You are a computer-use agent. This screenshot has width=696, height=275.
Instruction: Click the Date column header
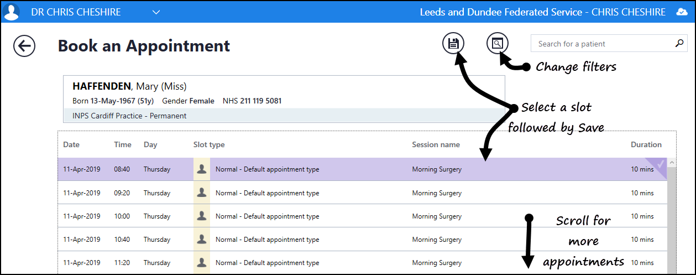(x=71, y=145)
